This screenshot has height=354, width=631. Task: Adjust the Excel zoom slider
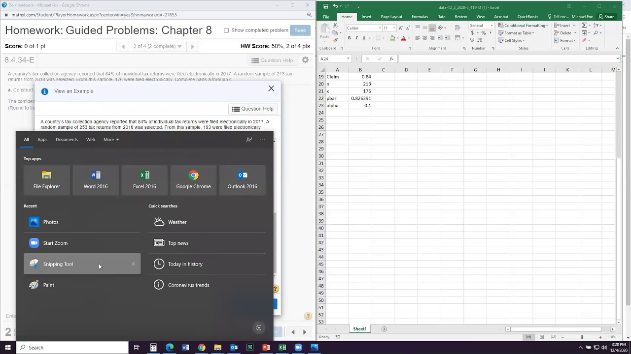[582, 337]
